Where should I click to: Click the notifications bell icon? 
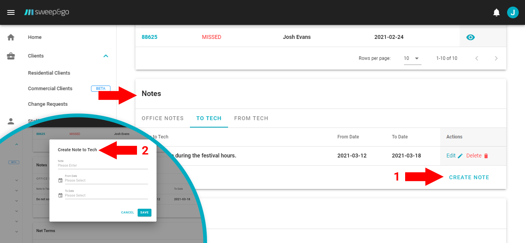click(x=496, y=12)
